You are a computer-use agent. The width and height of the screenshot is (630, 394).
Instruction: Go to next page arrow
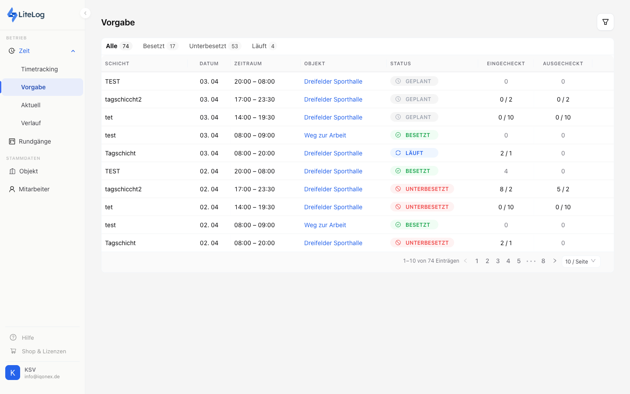tap(555, 261)
